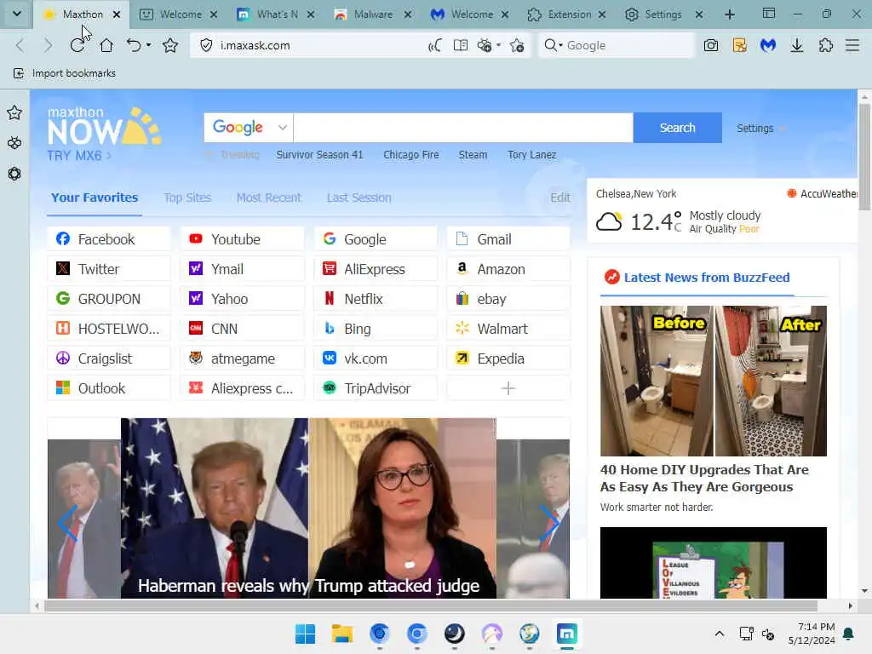Show hidden tray icons chevron
Screen dimensions: 872x654
tap(719, 634)
